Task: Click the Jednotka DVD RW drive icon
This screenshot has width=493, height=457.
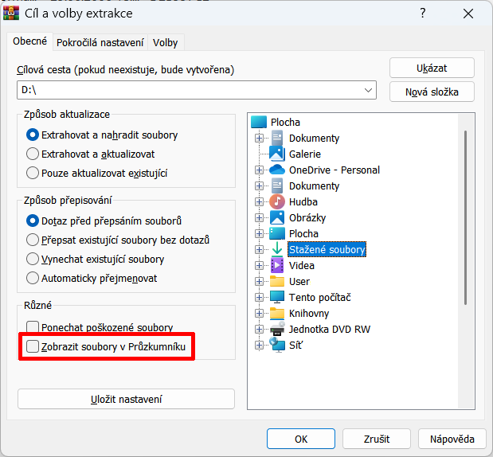Action: (277, 329)
